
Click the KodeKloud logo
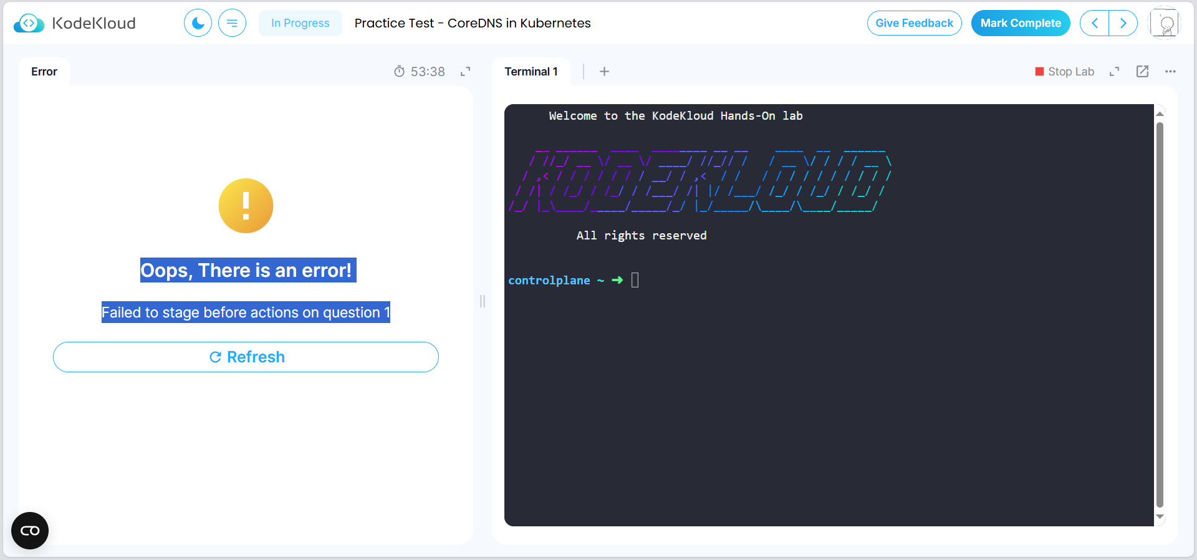[74, 23]
